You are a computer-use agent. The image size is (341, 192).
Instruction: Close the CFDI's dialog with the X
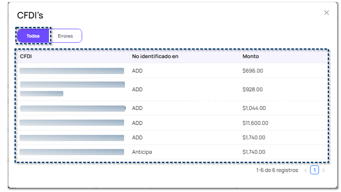(x=327, y=13)
